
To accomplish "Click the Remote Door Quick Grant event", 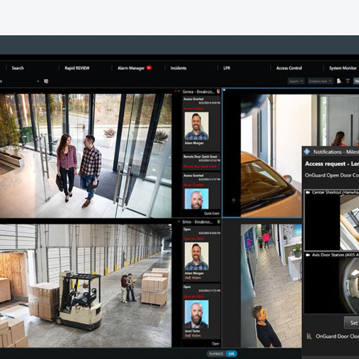I will tap(202, 162).
